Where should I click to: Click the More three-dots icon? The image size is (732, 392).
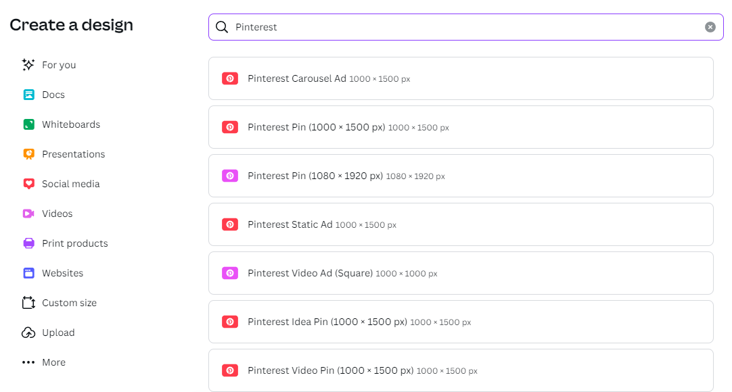pyautogui.click(x=28, y=362)
